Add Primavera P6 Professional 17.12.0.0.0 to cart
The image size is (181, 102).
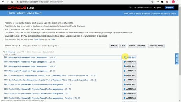click(130, 66)
